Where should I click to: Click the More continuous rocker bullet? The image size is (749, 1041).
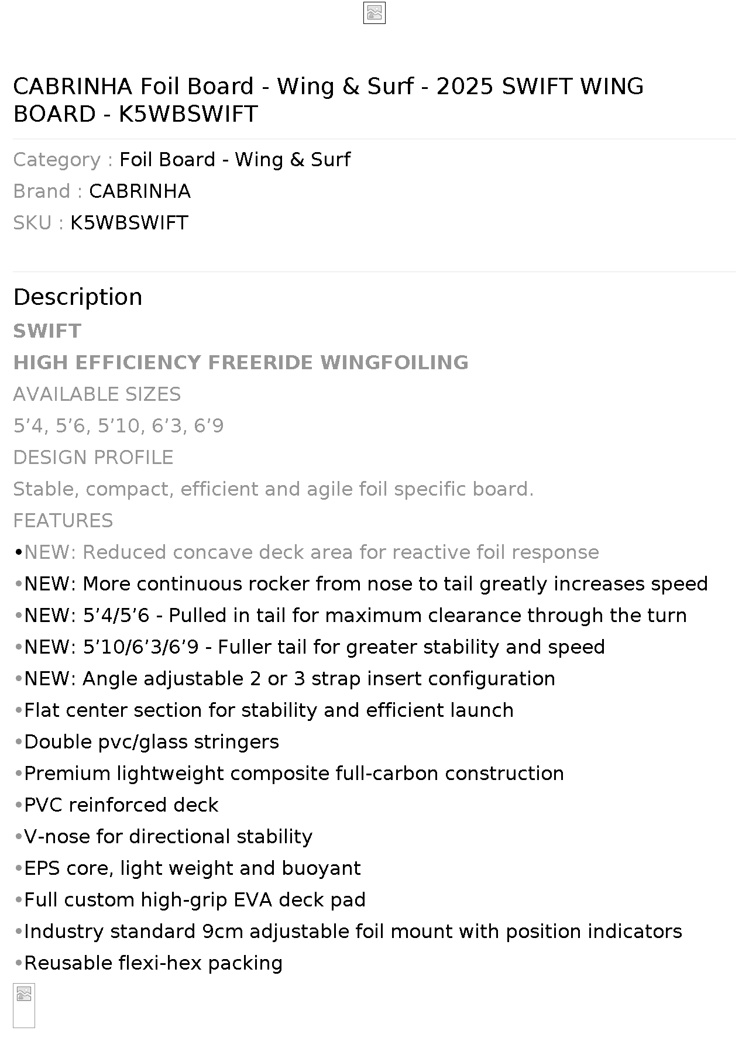(x=360, y=584)
